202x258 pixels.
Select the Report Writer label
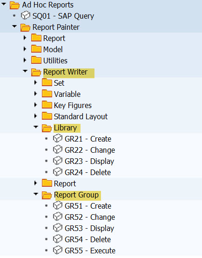[x=65, y=72]
